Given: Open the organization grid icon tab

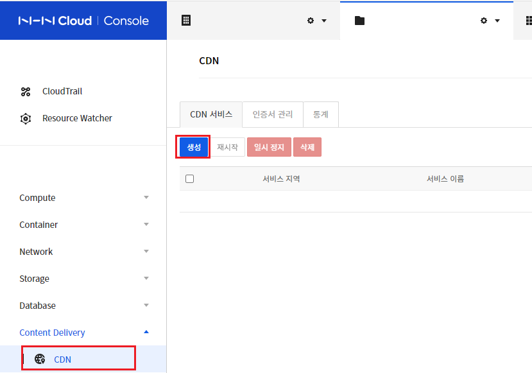Looking at the screenshot, I should click(x=186, y=21).
